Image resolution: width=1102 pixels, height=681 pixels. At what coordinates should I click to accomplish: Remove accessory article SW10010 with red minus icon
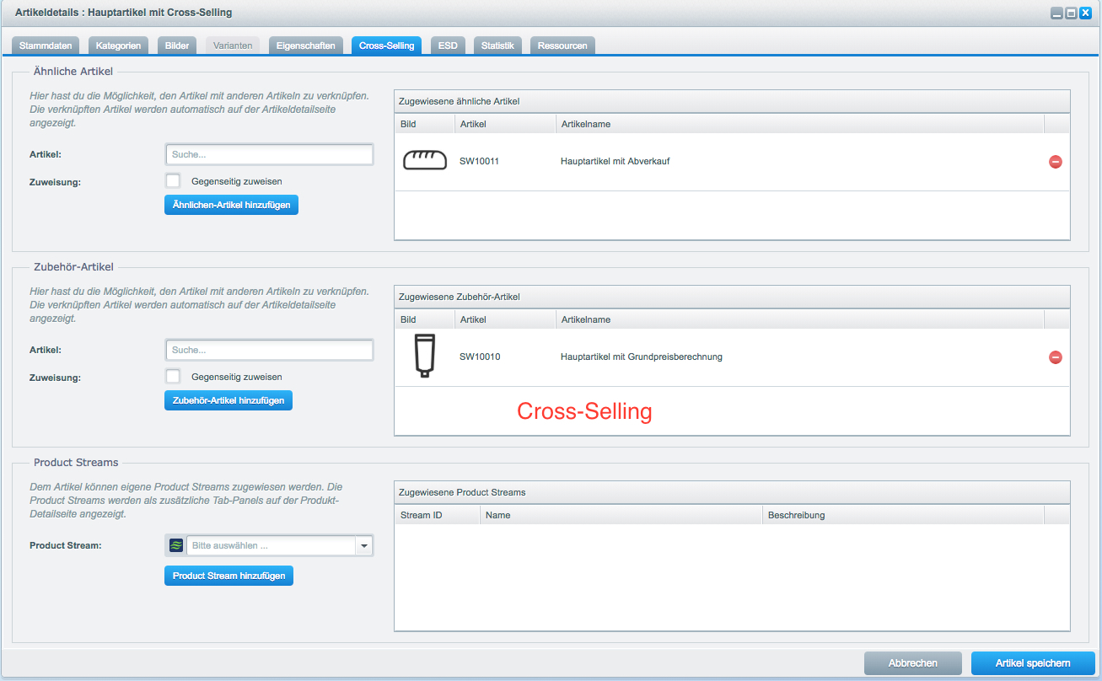(1055, 357)
